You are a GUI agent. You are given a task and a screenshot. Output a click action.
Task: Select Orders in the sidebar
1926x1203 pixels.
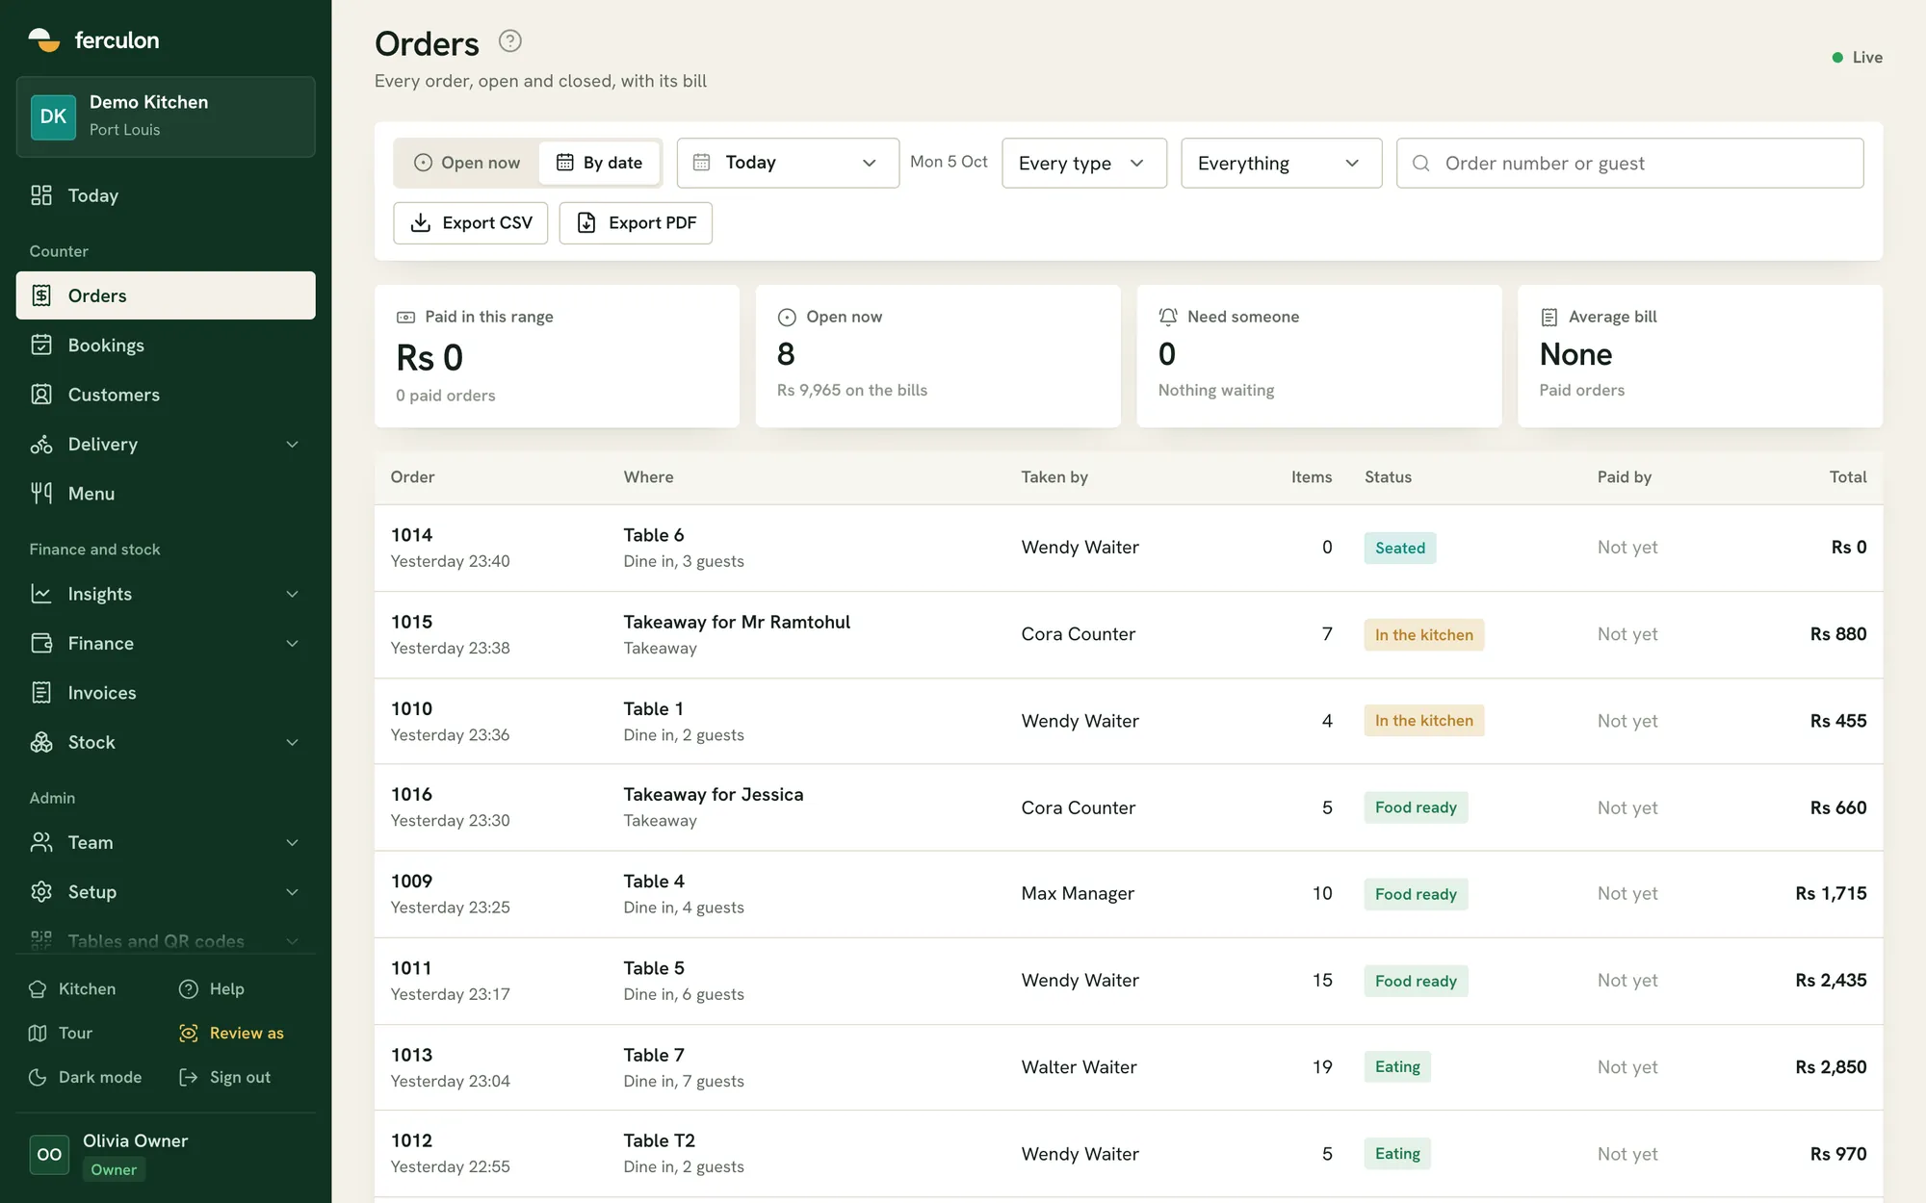tap(166, 295)
